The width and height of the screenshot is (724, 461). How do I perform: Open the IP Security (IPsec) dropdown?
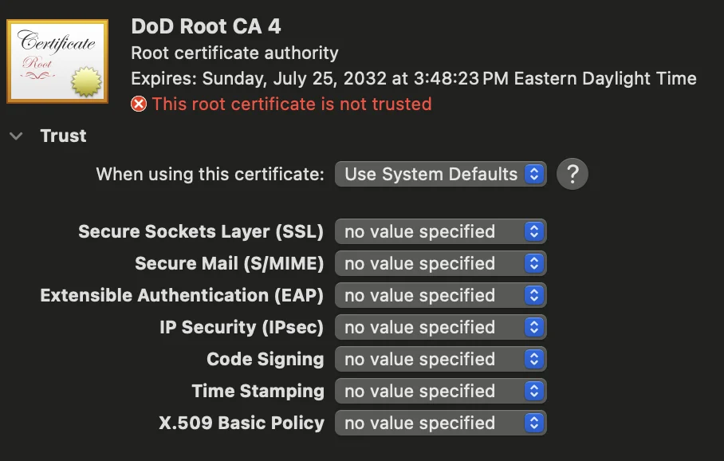pyautogui.click(x=440, y=327)
